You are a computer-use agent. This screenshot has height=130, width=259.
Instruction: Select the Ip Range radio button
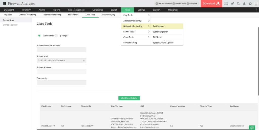tap(56, 36)
